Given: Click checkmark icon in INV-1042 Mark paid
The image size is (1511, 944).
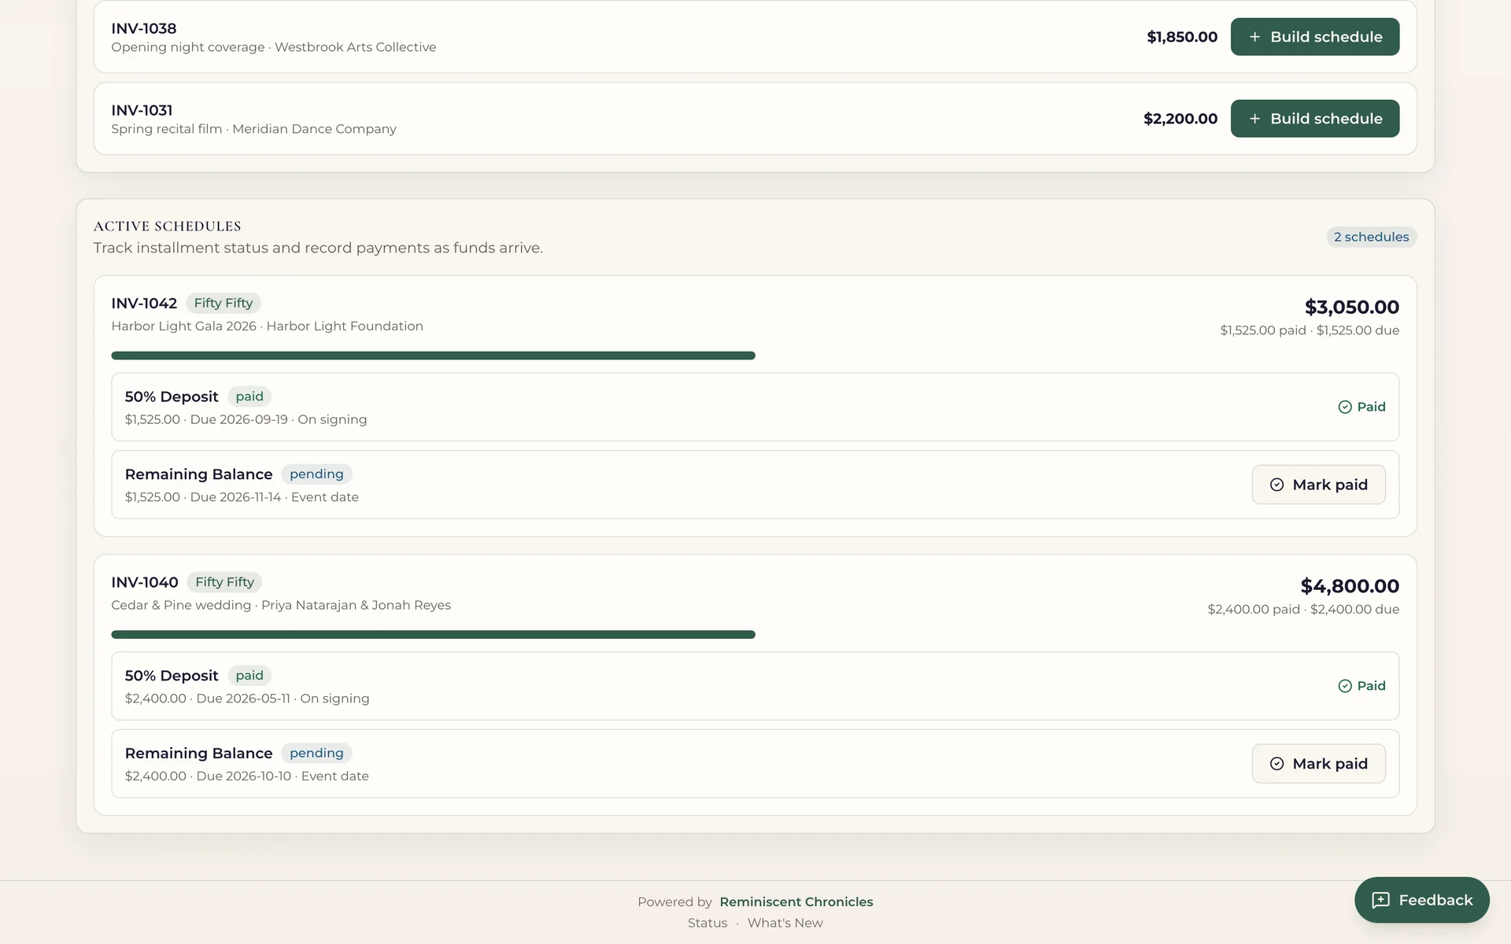Looking at the screenshot, I should (1276, 485).
